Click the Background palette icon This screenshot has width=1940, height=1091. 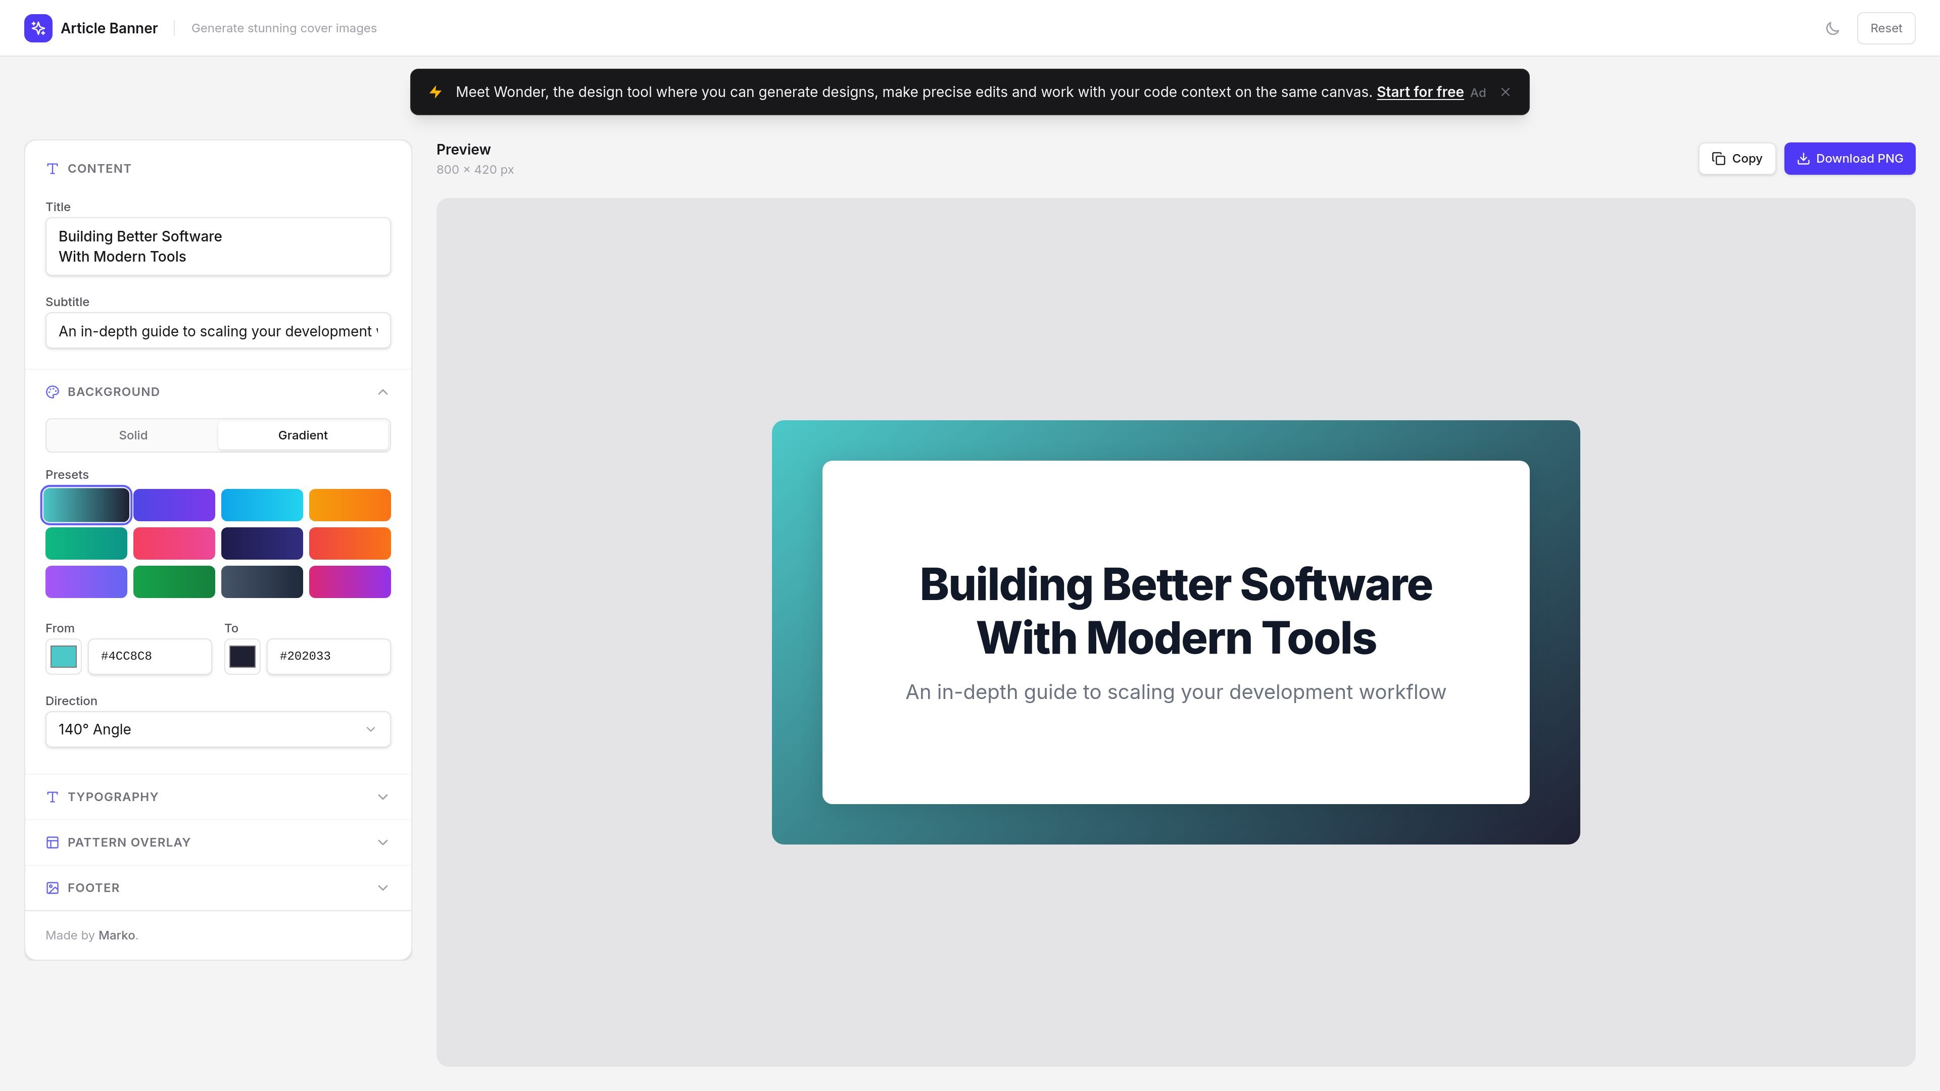(x=53, y=392)
